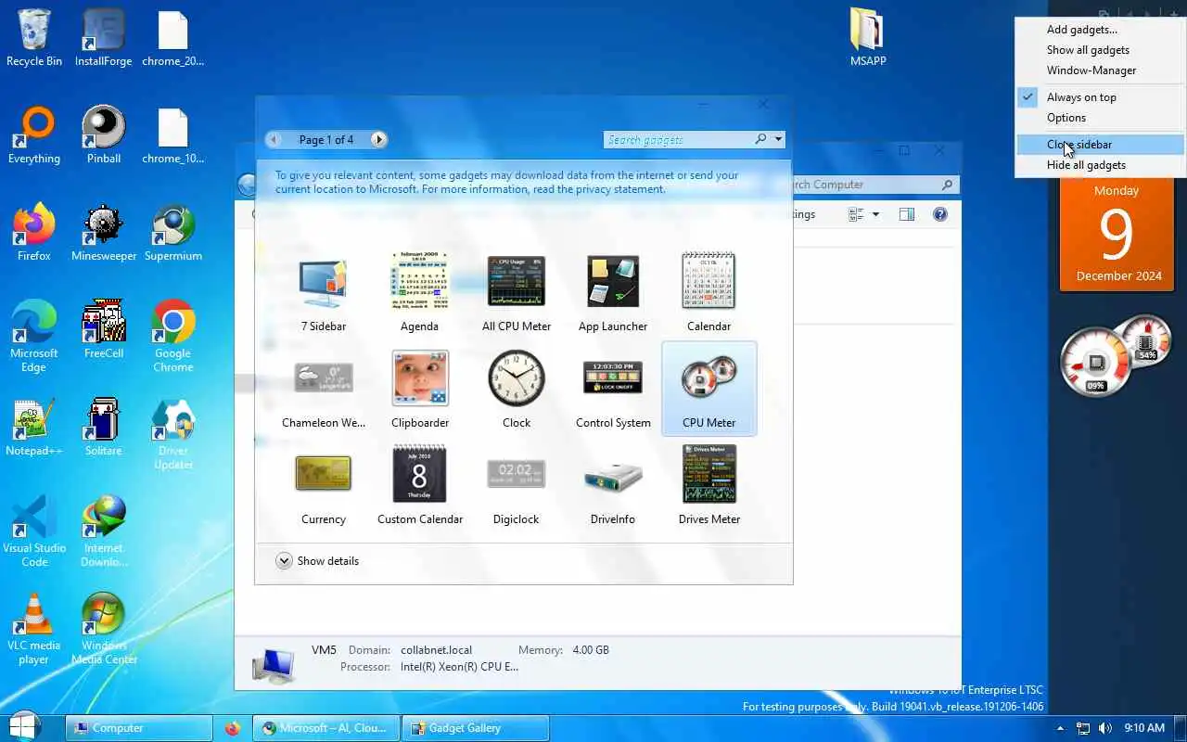Open the MSAPP folder on desktop

(x=868, y=38)
